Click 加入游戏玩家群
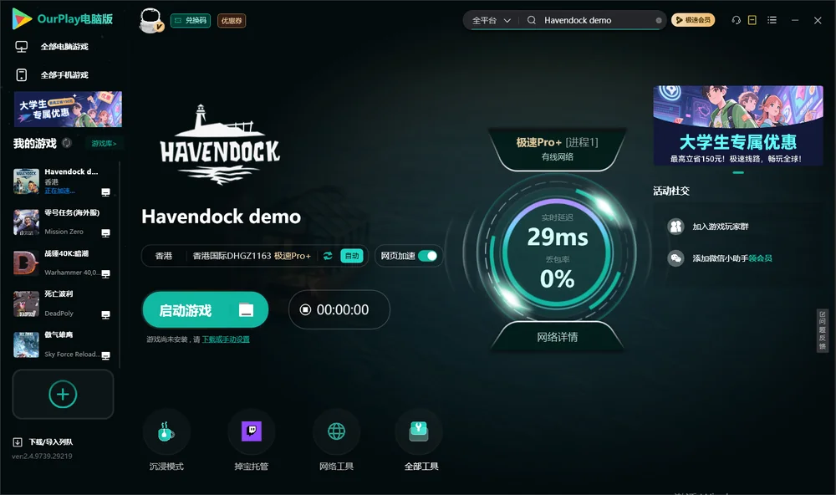Image resolution: width=836 pixels, height=495 pixels. [x=721, y=227]
